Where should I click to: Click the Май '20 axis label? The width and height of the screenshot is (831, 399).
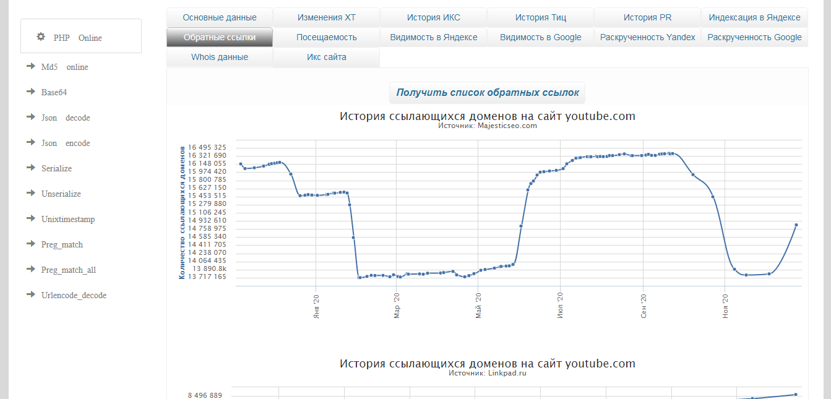478,306
